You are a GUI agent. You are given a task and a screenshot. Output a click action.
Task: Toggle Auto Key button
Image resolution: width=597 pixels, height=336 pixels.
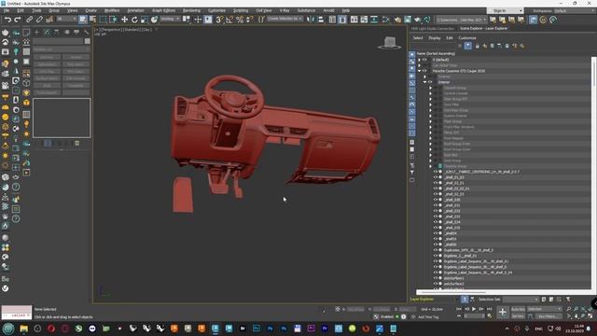click(518, 309)
